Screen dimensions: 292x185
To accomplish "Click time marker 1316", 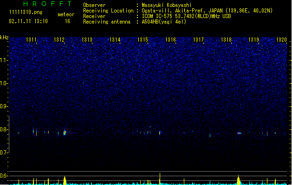I will (170, 39).
